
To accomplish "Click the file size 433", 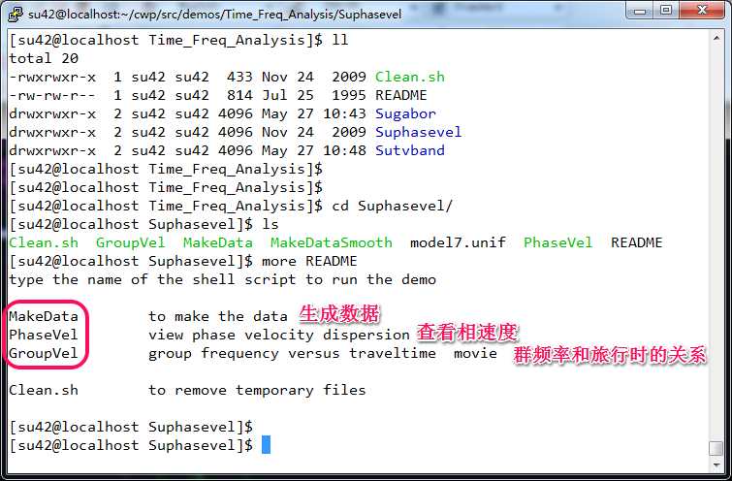I will [239, 77].
